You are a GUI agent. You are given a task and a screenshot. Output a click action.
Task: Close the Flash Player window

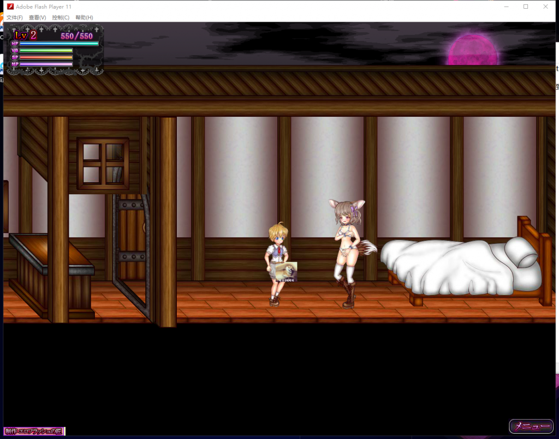point(545,7)
